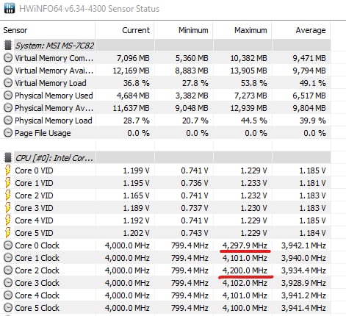
Task: Click the System: MSI MS-7C82 chip icon
Action: click(8, 45)
